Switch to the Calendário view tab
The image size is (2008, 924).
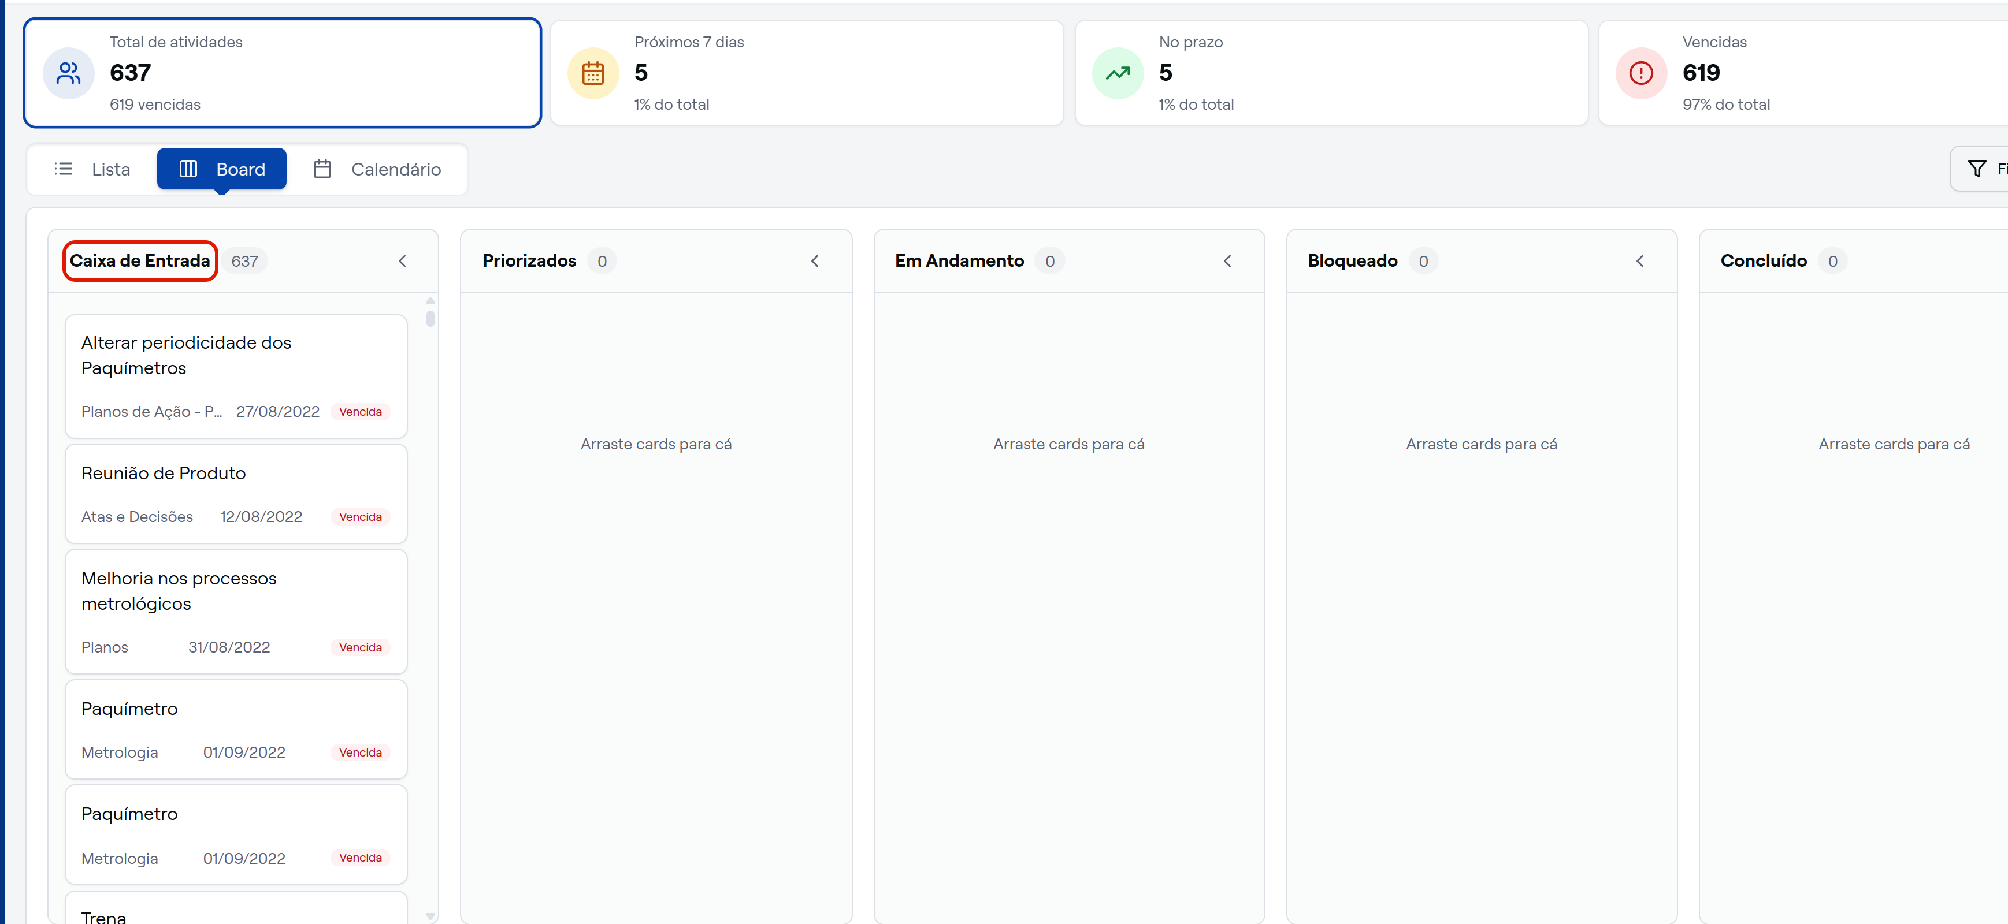pyautogui.click(x=377, y=169)
